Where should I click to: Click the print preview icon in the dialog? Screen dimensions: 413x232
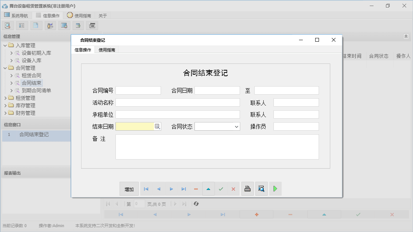[261, 189]
